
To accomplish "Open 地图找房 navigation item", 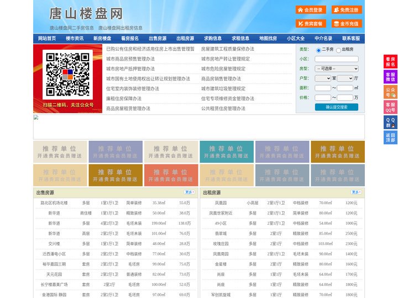I will coord(268,39).
